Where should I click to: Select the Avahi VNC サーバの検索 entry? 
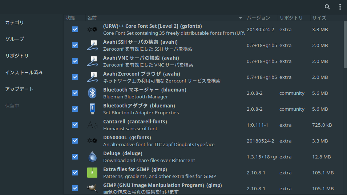tap(141, 58)
